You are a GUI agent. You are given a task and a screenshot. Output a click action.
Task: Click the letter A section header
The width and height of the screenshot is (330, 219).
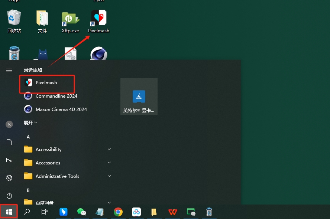28,137
